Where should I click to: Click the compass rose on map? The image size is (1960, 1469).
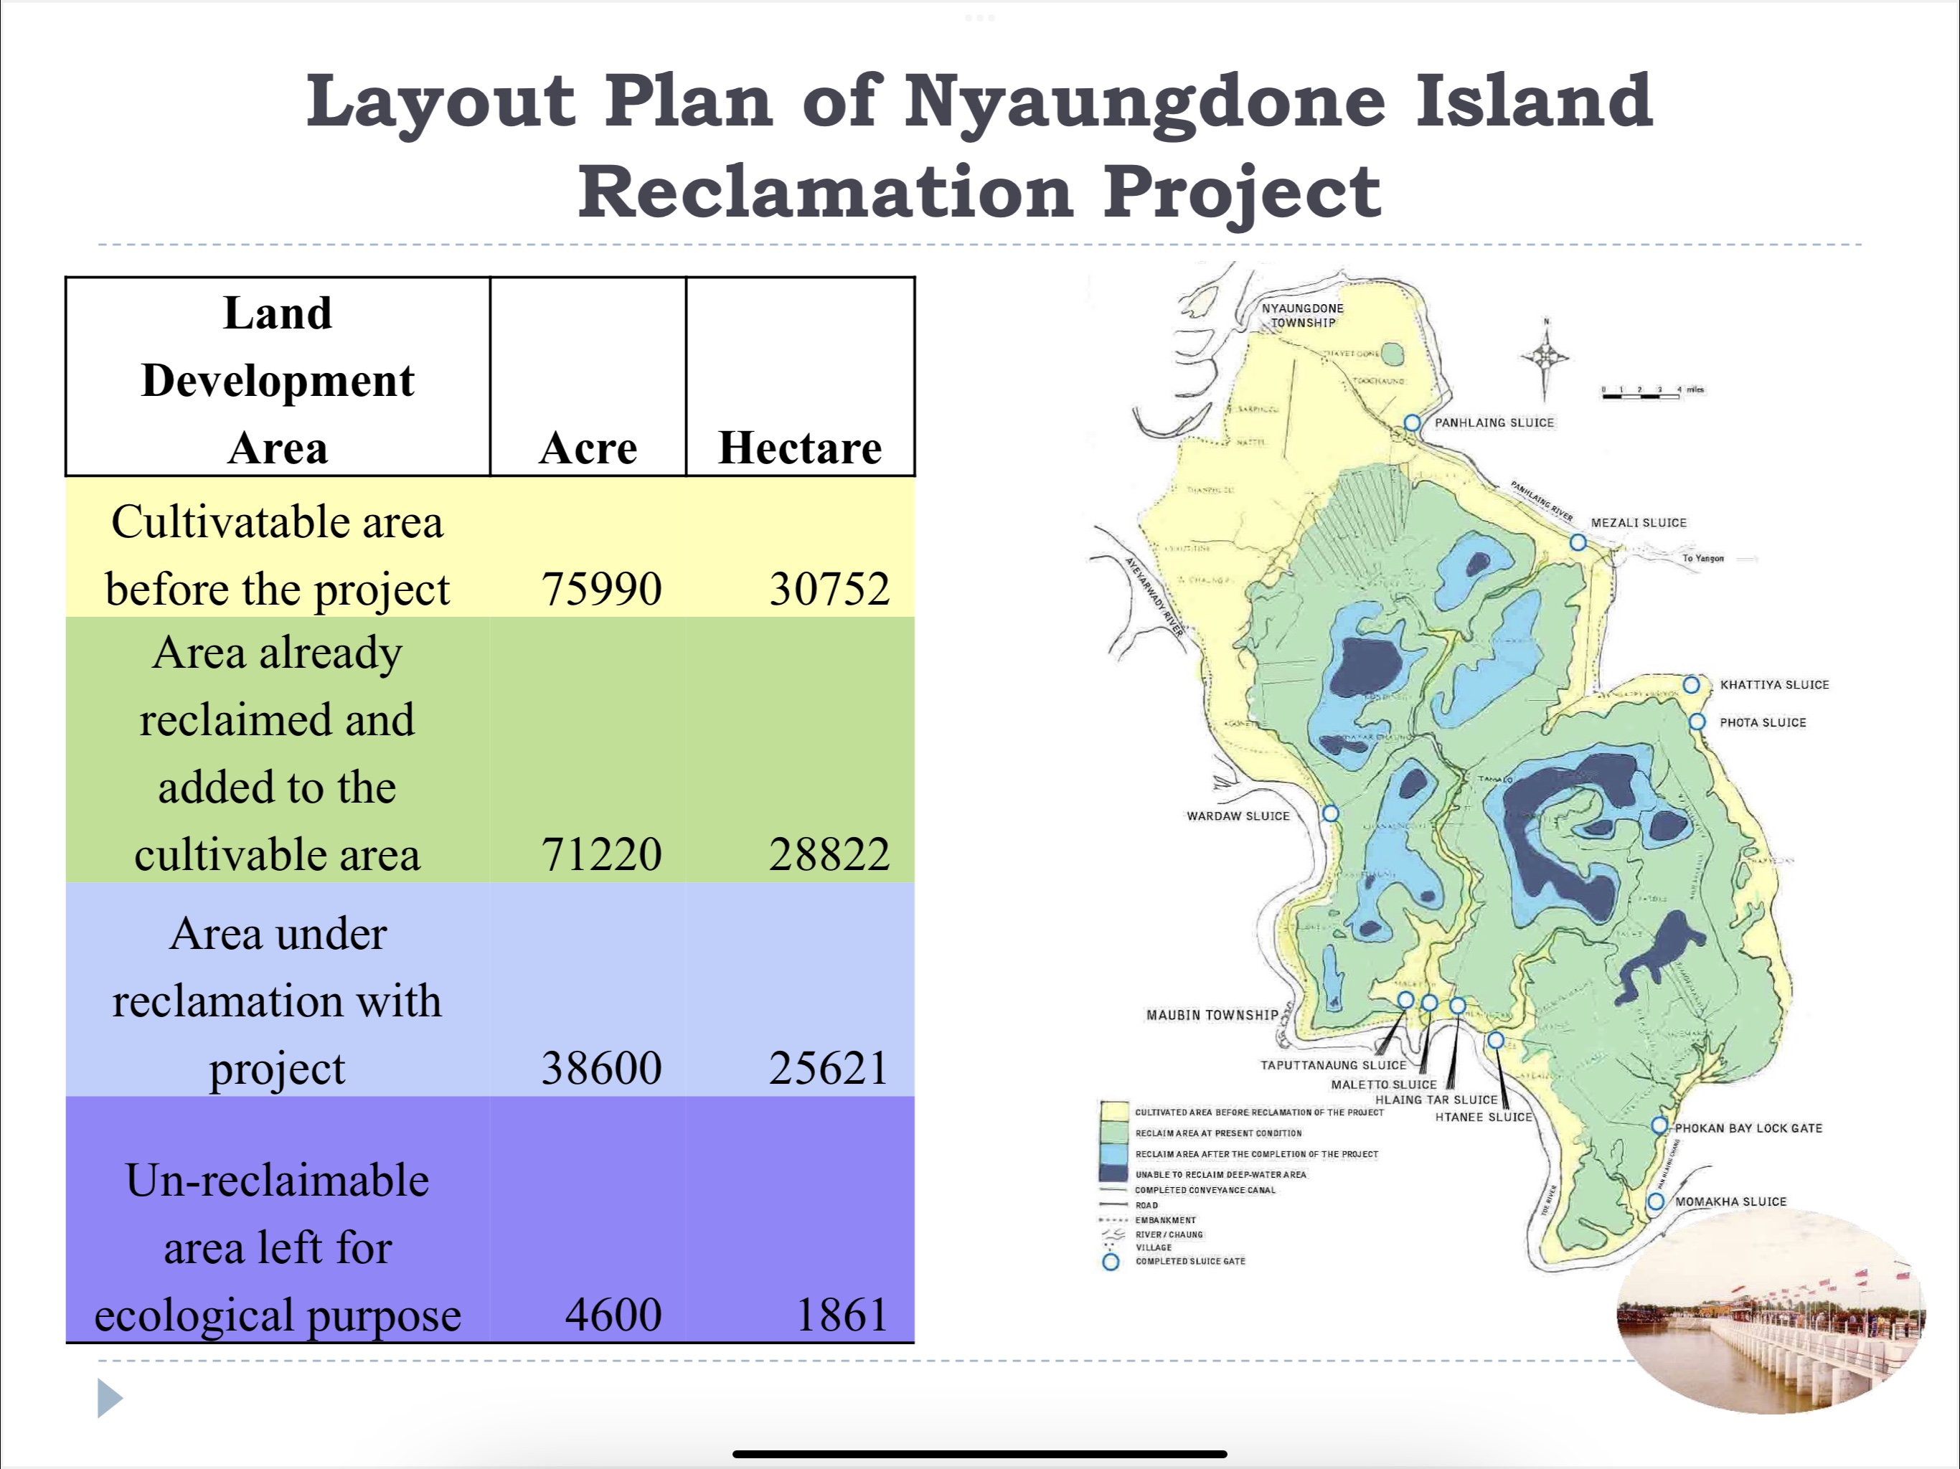pyautogui.click(x=1545, y=358)
